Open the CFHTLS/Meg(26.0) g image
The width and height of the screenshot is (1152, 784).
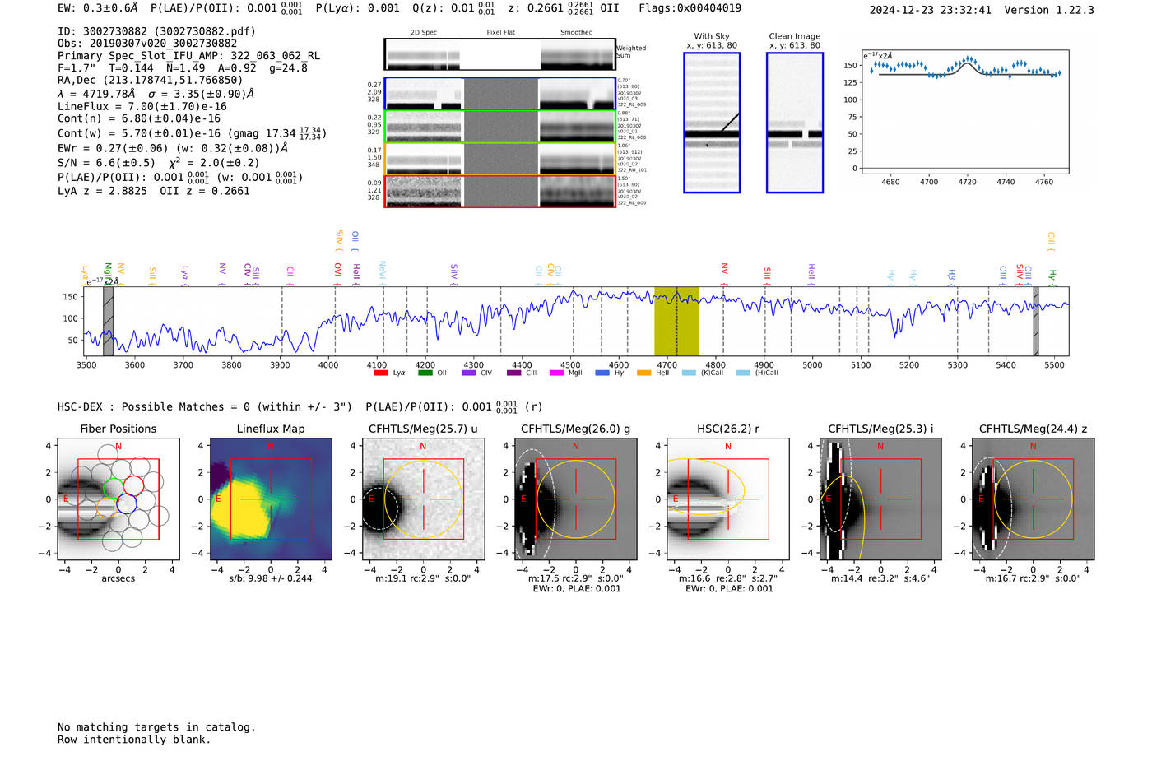click(x=576, y=499)
